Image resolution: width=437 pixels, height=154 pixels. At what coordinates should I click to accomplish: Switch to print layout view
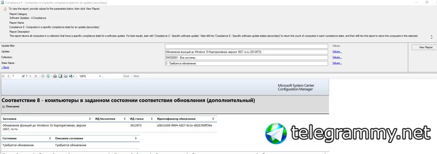pos(60,76)
